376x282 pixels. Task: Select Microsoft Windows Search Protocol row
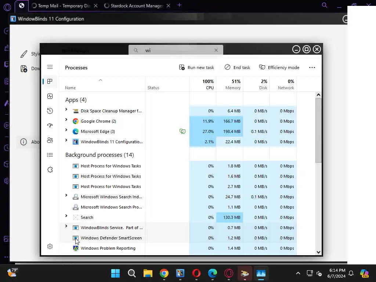pos(178,207)
